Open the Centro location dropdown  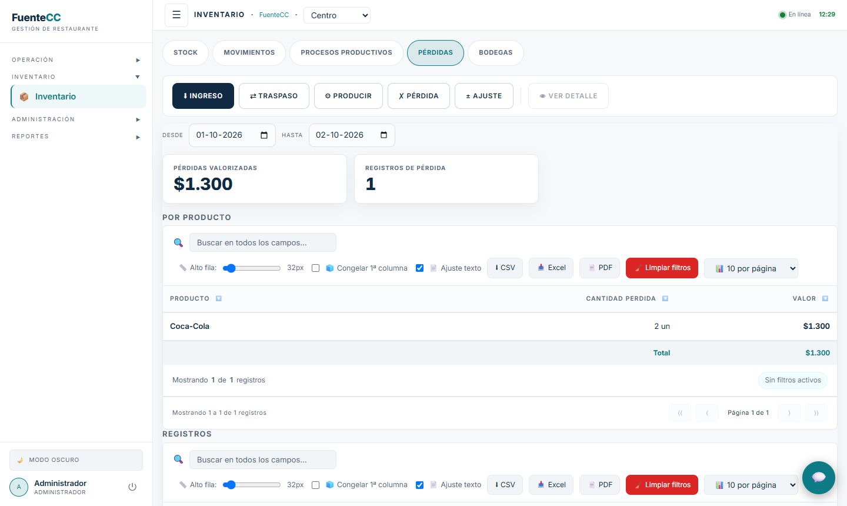[x=337, y=15]
